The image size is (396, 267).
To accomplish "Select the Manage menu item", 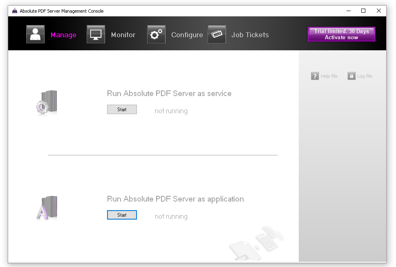I will coord(63,35).
